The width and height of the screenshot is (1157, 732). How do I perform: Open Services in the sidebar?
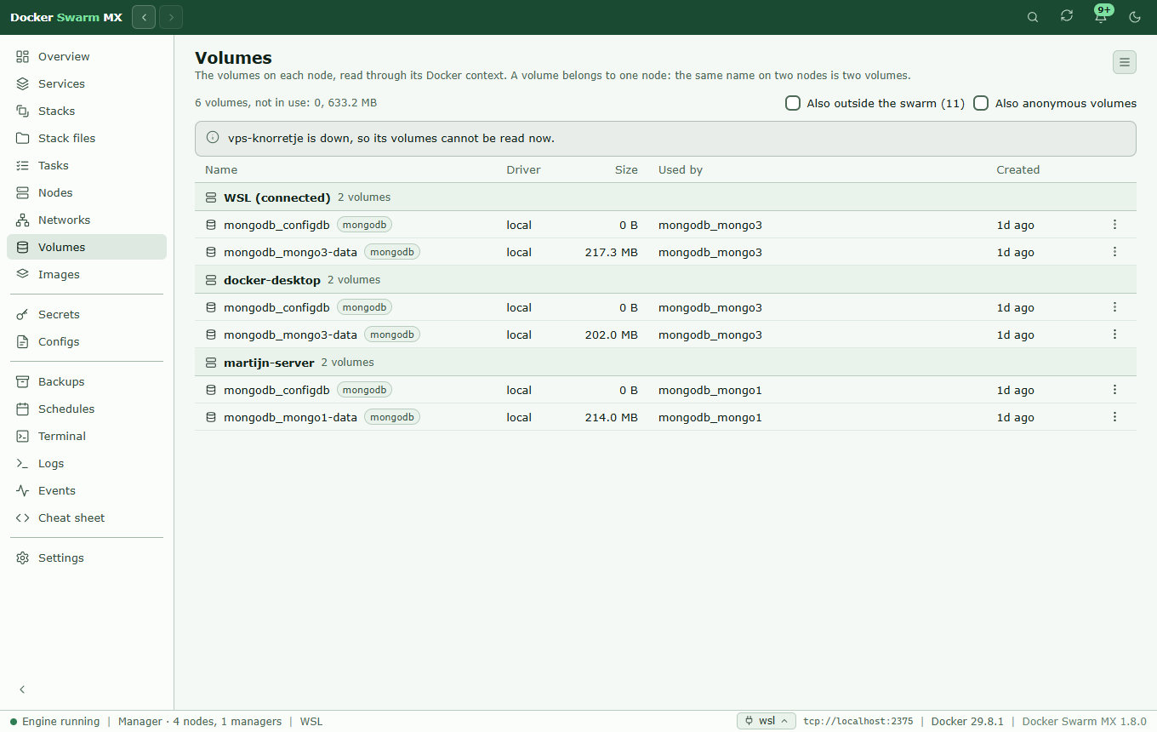(x=87, y=83)
